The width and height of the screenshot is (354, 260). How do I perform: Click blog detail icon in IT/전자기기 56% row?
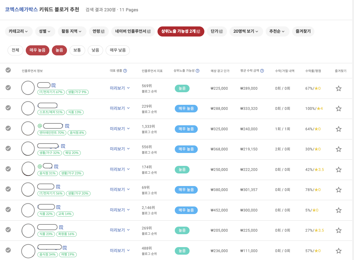(58, 187)
